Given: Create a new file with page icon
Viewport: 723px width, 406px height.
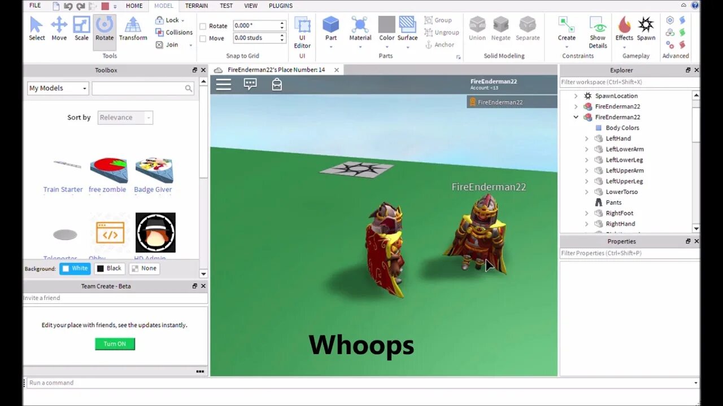Looking at the screenshot, I should [55, 6].
